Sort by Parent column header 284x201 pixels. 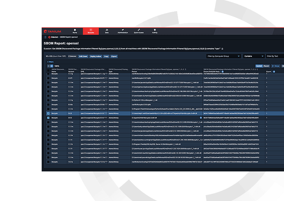point(134,72)
